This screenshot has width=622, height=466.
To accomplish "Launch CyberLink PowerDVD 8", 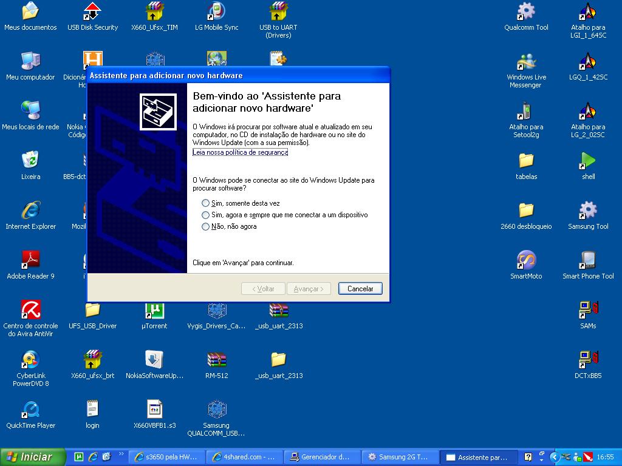I will [30, 368].
